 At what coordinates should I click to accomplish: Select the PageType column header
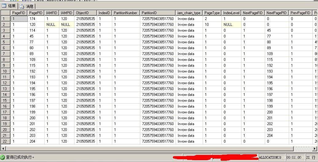212,13
